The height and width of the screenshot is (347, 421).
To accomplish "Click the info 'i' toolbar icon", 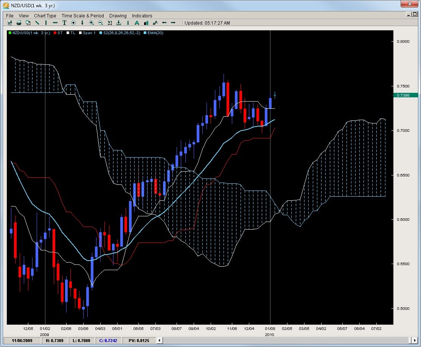I will 128,23.
